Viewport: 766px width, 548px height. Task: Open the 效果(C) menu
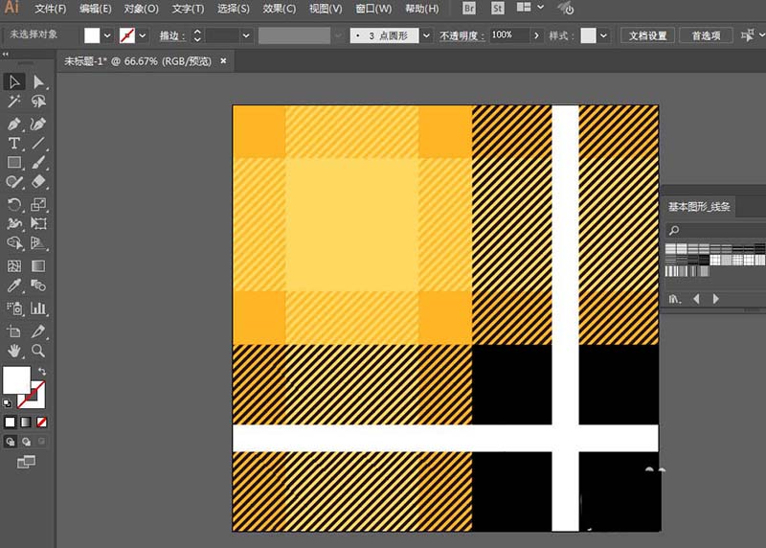point(279,9)
